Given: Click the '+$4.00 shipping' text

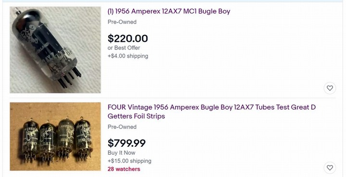Looking at the screenshot, I should (128, 56).
